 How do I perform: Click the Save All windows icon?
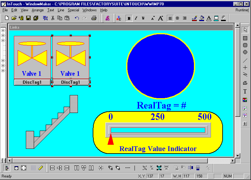(36, 18)
